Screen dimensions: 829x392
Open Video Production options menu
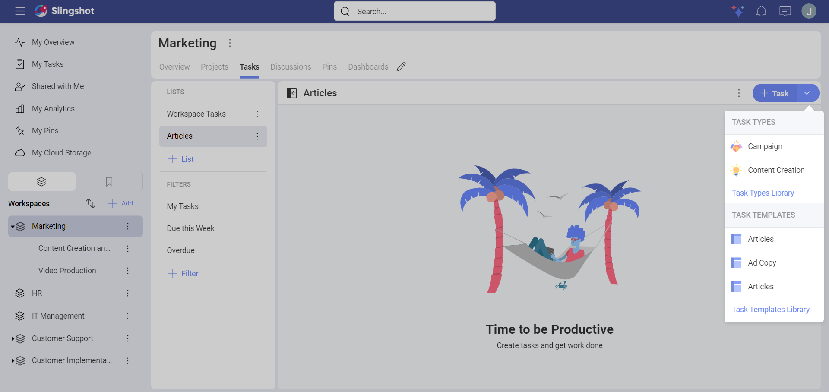tap(128, 271)
